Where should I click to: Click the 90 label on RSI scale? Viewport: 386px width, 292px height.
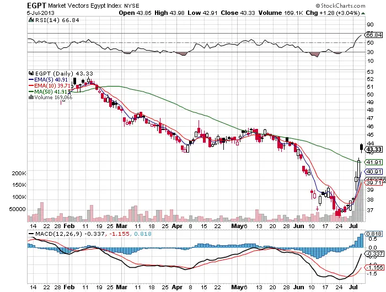370,25
